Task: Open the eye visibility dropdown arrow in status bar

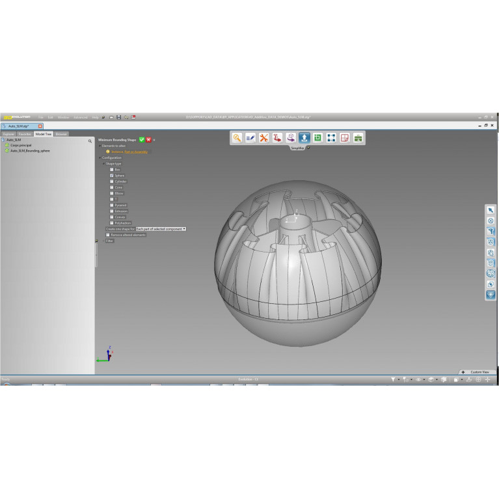Action: click(424, 379)
